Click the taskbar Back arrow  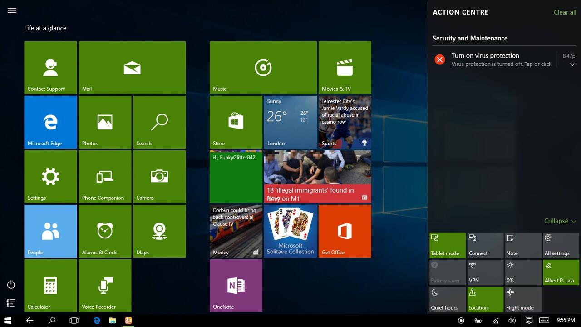point(30,321)
